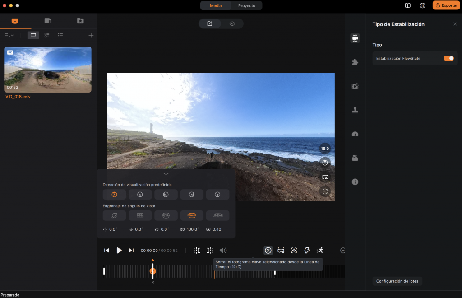The height and width of the screenshot is (298, 462).
Task: Enter fullscreen preview mode
Action: tap(325, 191)
